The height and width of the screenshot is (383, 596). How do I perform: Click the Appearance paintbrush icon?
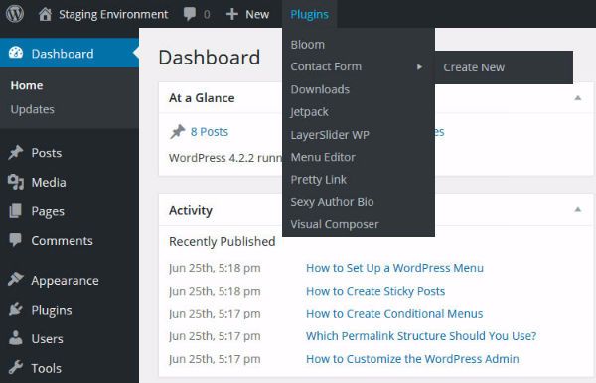(16, 280)
